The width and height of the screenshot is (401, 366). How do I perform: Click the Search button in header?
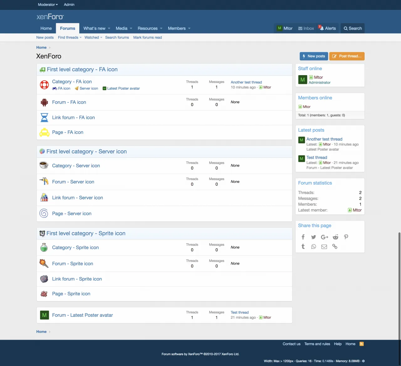click(x=352, y=28)
